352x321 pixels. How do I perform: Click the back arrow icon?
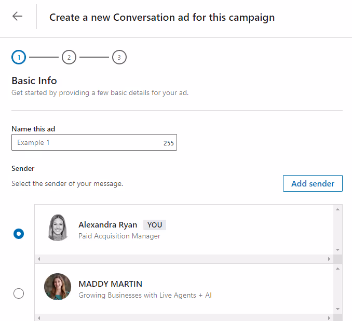pos(18,16)
